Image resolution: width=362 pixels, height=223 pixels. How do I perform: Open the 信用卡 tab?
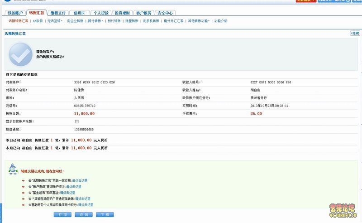pyautogui.click(x=79, y=13)
